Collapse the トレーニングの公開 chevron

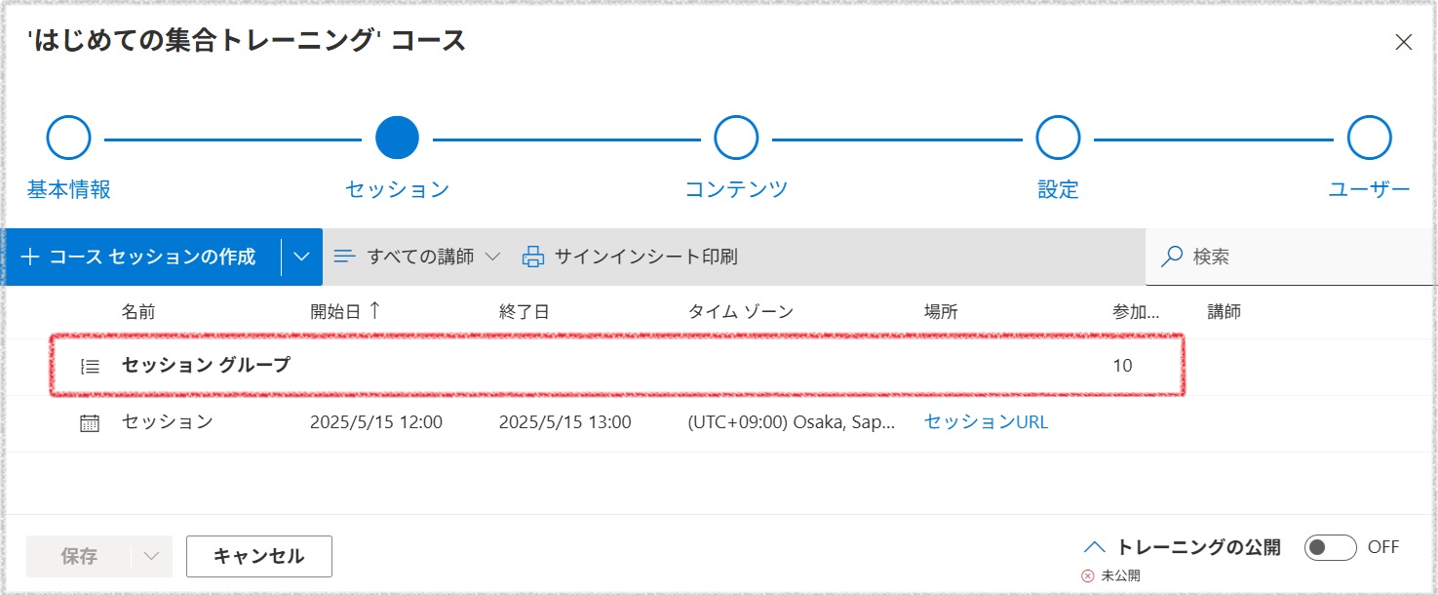point(1095,547)
